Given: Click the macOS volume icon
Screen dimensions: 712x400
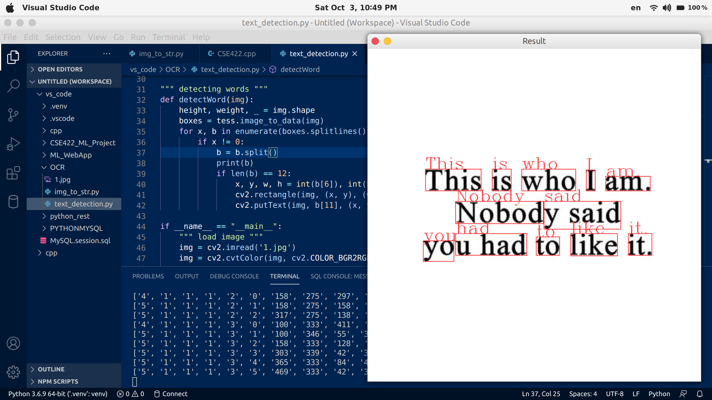Looking at the screenshot, I should point(667,8).
